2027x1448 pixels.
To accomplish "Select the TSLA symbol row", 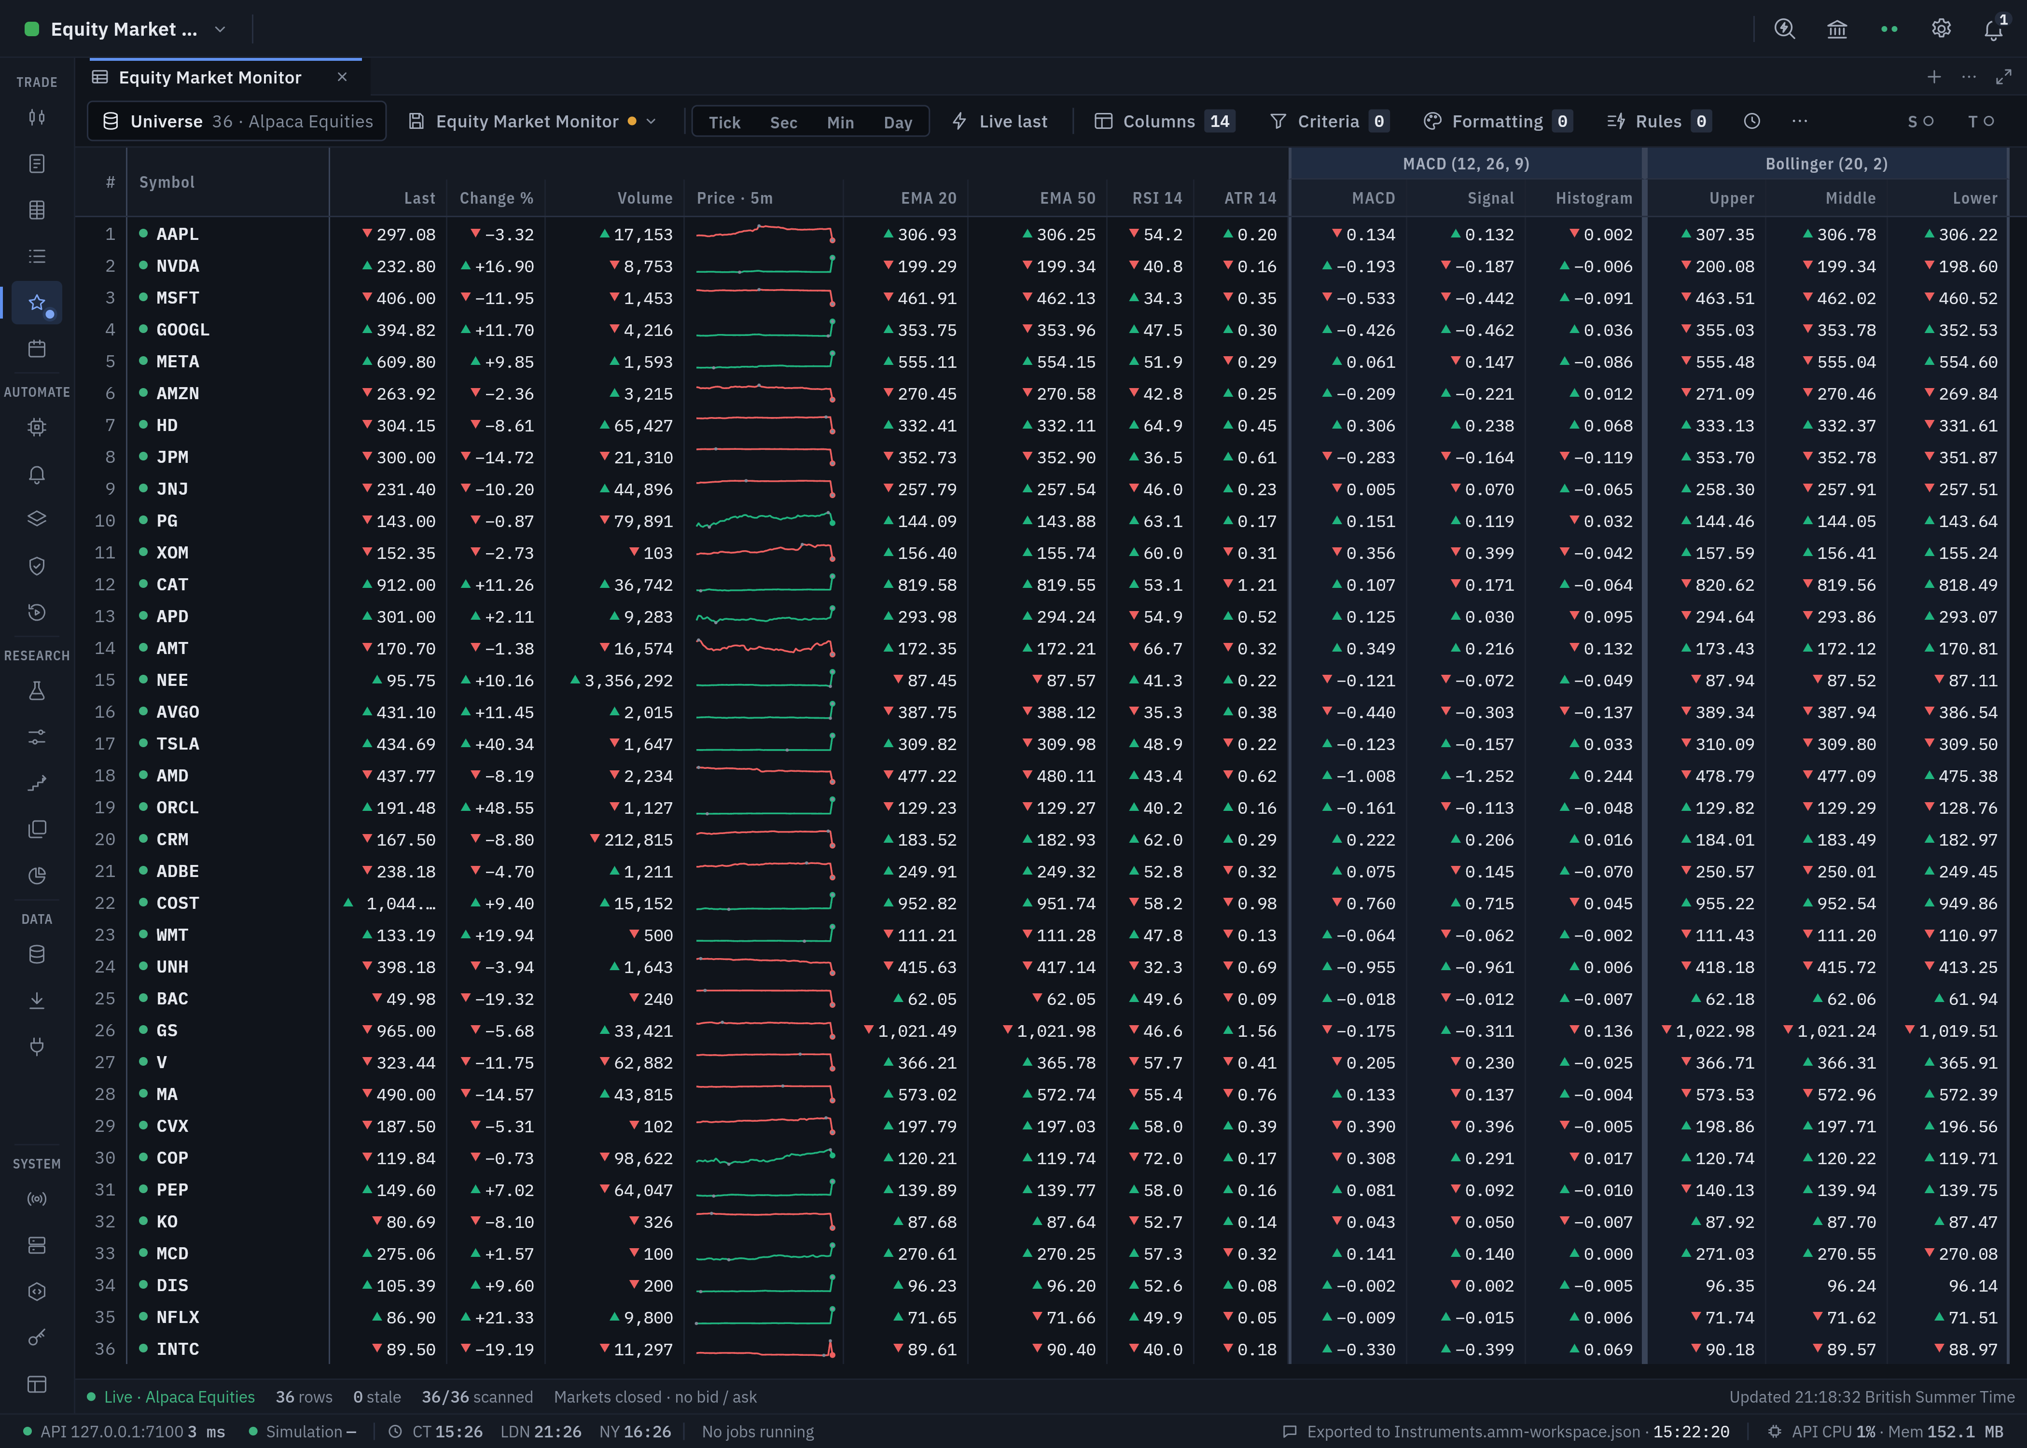I will [178, 744].
